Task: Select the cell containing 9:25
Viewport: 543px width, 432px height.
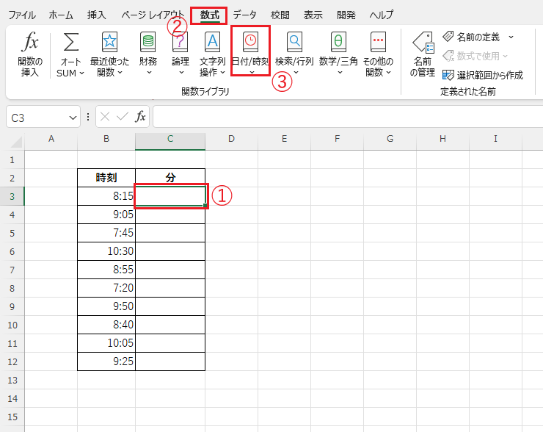Action: [106, 361]
